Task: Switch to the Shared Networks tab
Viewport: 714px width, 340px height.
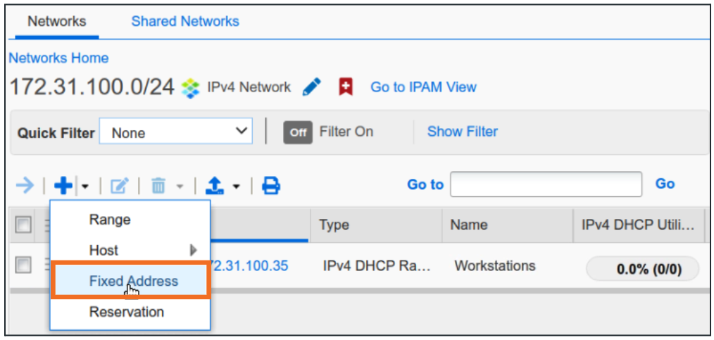Action: pyautogui.click(x=185, y=21)
